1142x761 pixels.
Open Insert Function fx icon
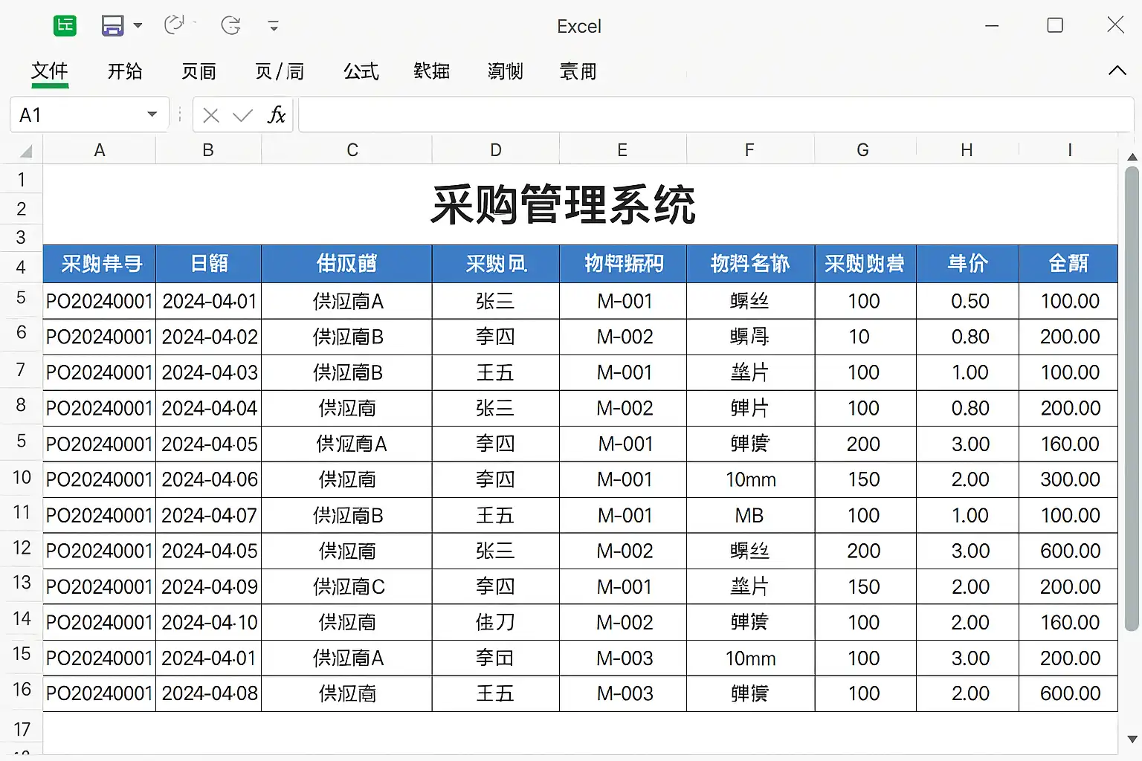tap(277, 115)
